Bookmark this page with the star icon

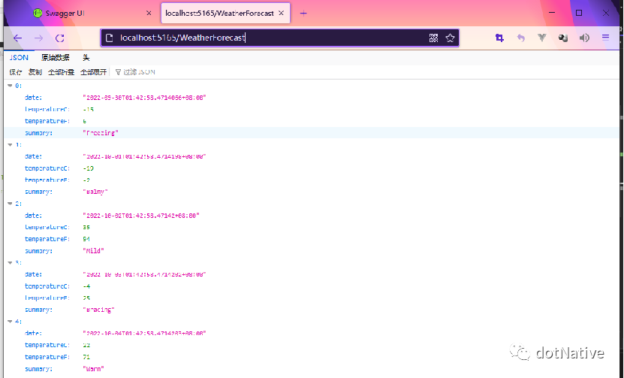[x=450, y=38]
